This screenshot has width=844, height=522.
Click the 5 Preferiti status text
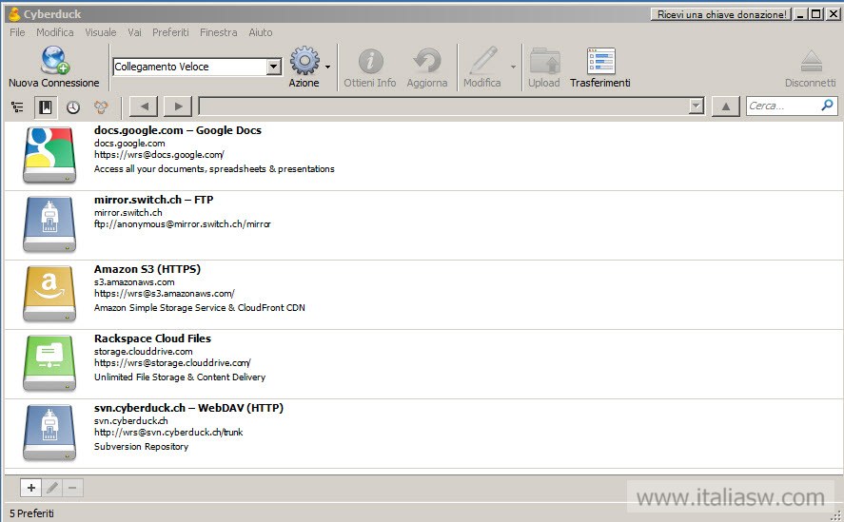tap(31, 513)
